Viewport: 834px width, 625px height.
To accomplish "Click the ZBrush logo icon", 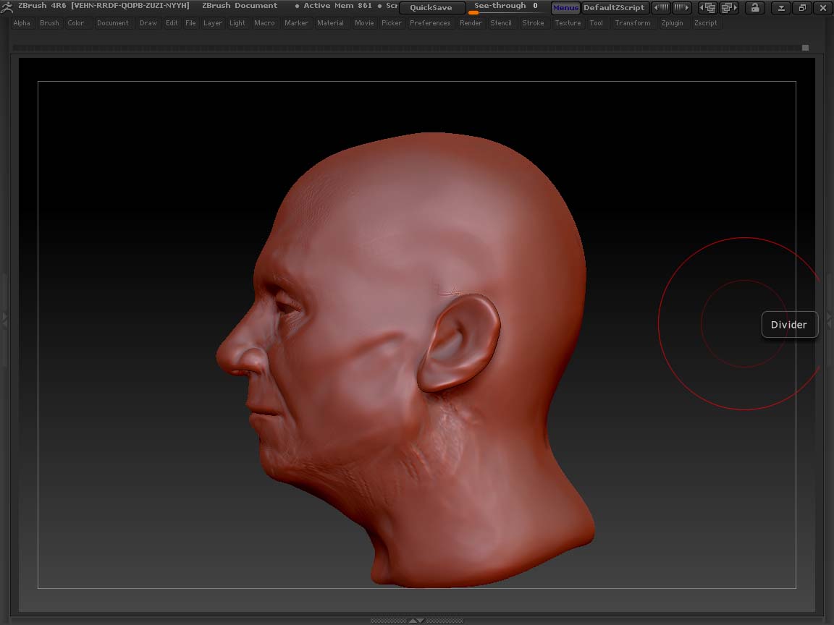I will coord(7,7).
